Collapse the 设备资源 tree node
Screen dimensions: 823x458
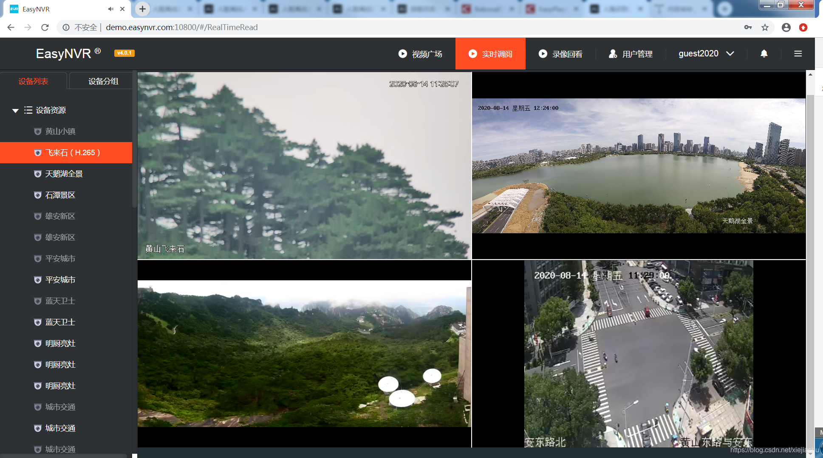(x=15, y=110)
